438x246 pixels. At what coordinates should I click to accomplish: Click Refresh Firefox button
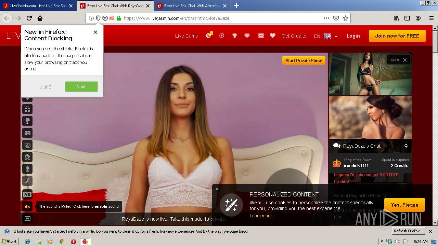(x=408, y=231)
